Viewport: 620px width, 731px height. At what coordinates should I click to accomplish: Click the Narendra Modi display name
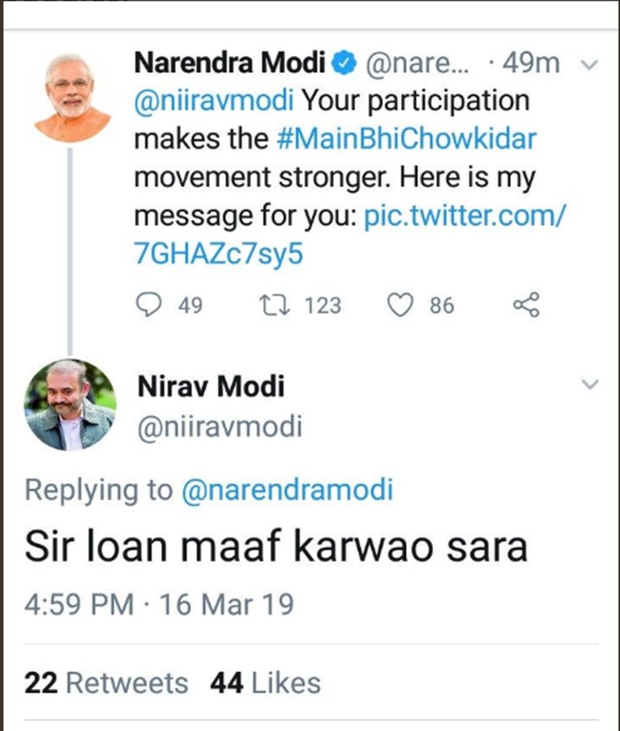coord(229,62)
